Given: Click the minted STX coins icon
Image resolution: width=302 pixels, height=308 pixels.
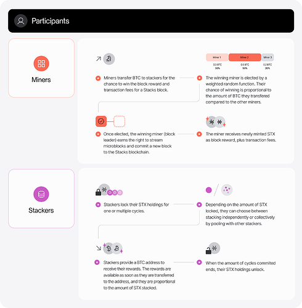Looking at the screenshot, I should pyautogui.click(x=216, y=122).
